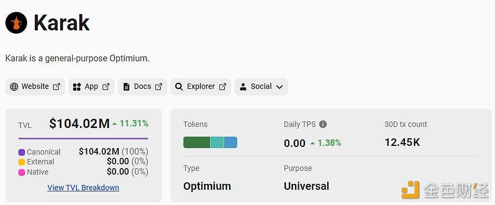Click the magnifier icon beside Explorer
Image resolution: width=495 pixels, height=205 pixels.
pyautogui.click(x=179, y=87)
